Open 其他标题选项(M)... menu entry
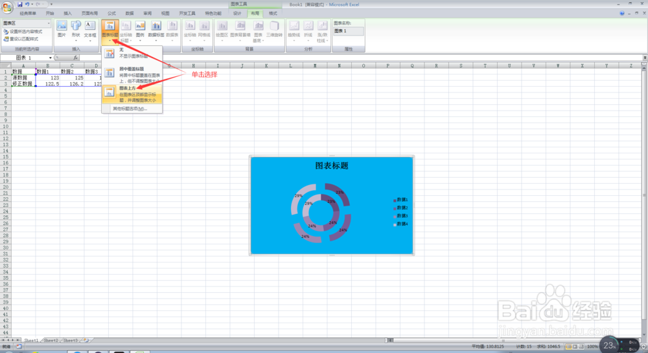648x353 pixels. tap(132, 109)
